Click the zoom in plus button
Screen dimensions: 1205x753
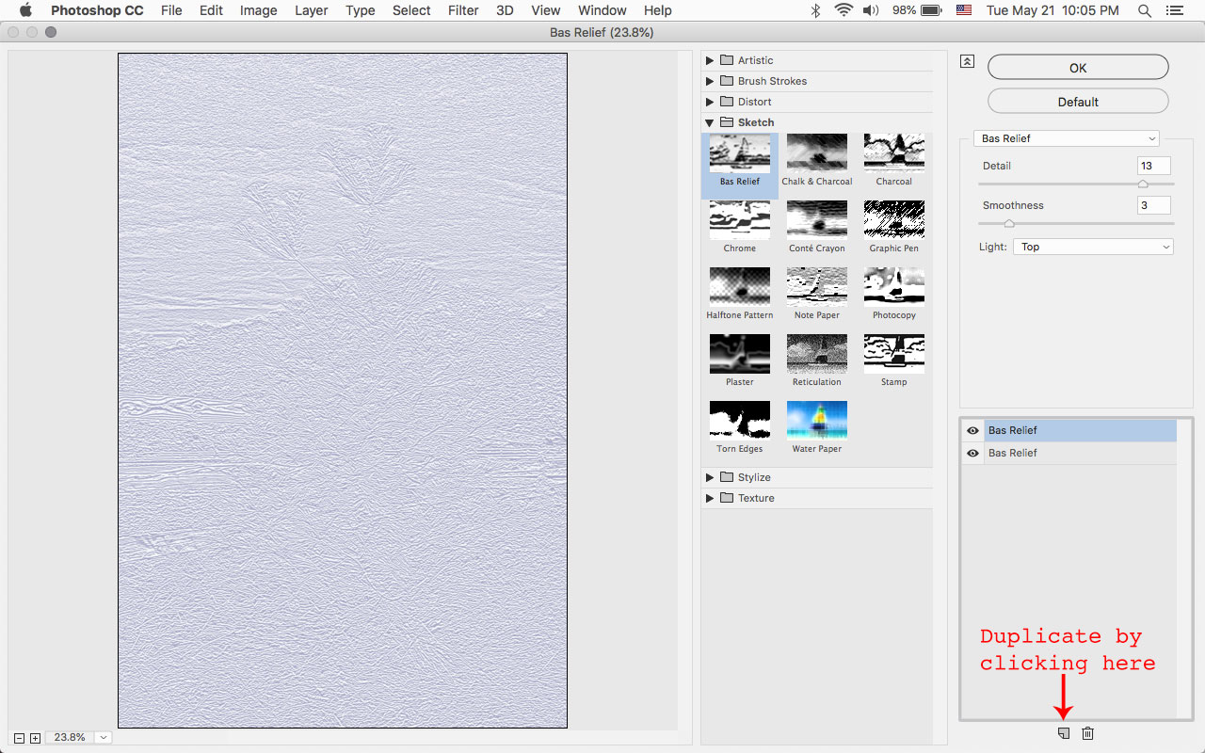pyautogui.click(x=35, y=738)
